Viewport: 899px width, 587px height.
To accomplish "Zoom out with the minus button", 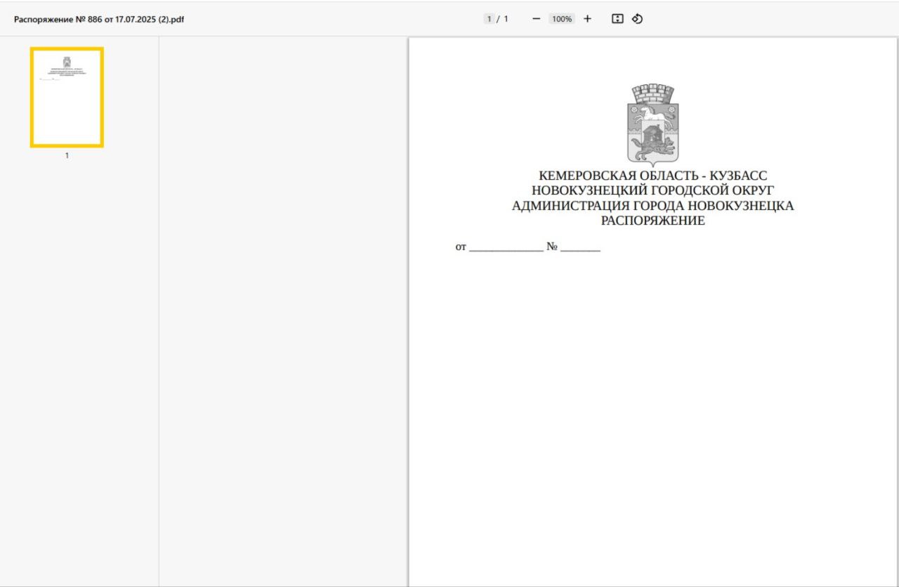I will tap(537, 19).
